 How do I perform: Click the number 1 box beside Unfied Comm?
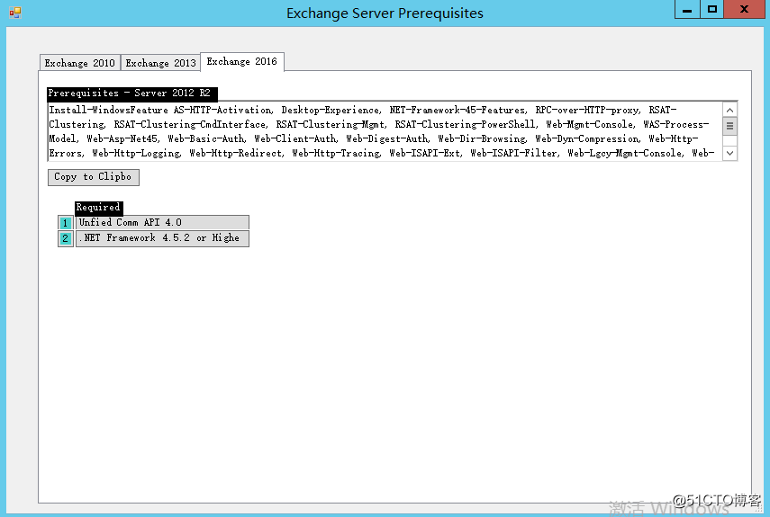point(66,223)
